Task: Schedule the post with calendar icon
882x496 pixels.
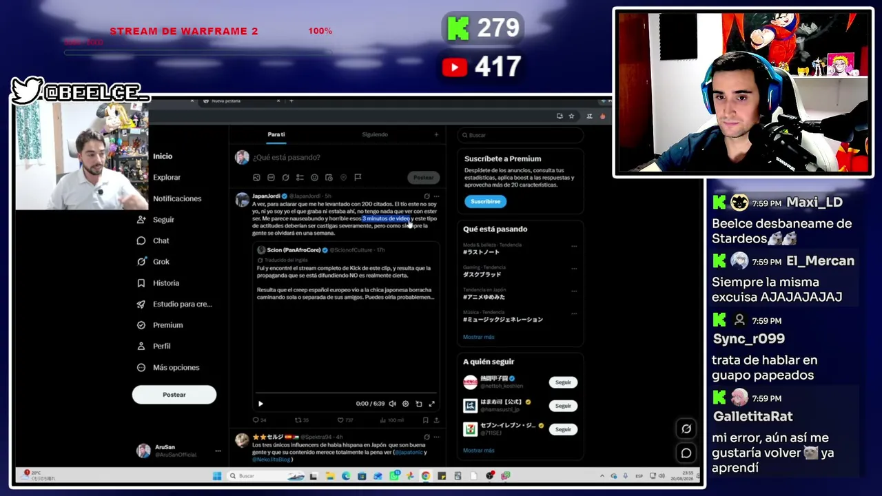Action: (x=329, y=178)
